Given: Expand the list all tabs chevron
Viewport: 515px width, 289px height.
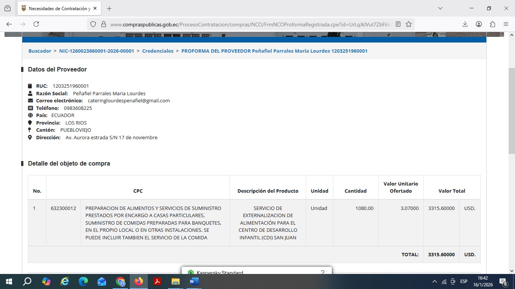Looking at the screenshot, I should (440, 8).
